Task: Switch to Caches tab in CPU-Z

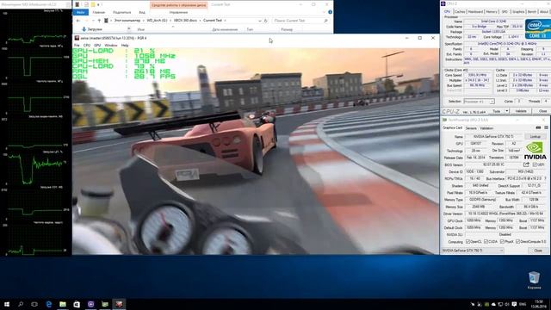Action: point(460,11)
